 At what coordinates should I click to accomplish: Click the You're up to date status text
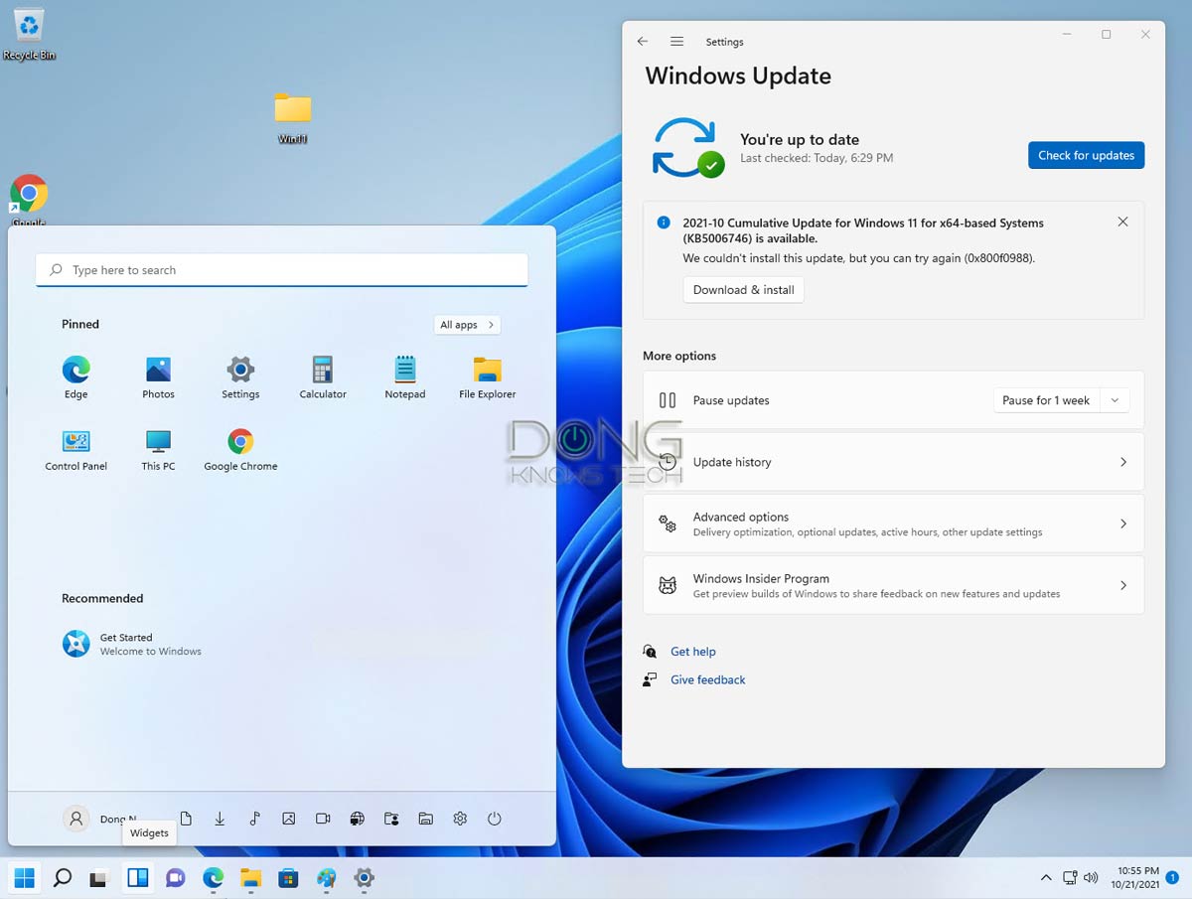pos(800,140)
